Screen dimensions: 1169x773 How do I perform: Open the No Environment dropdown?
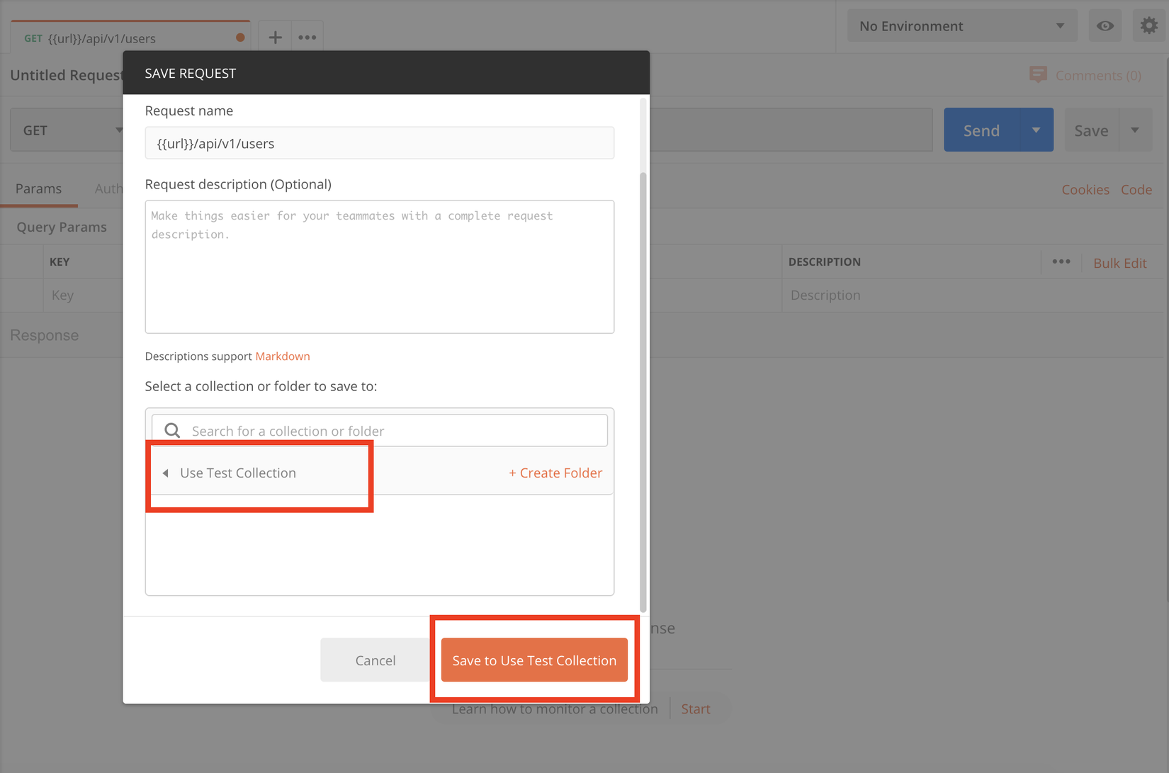961,26
